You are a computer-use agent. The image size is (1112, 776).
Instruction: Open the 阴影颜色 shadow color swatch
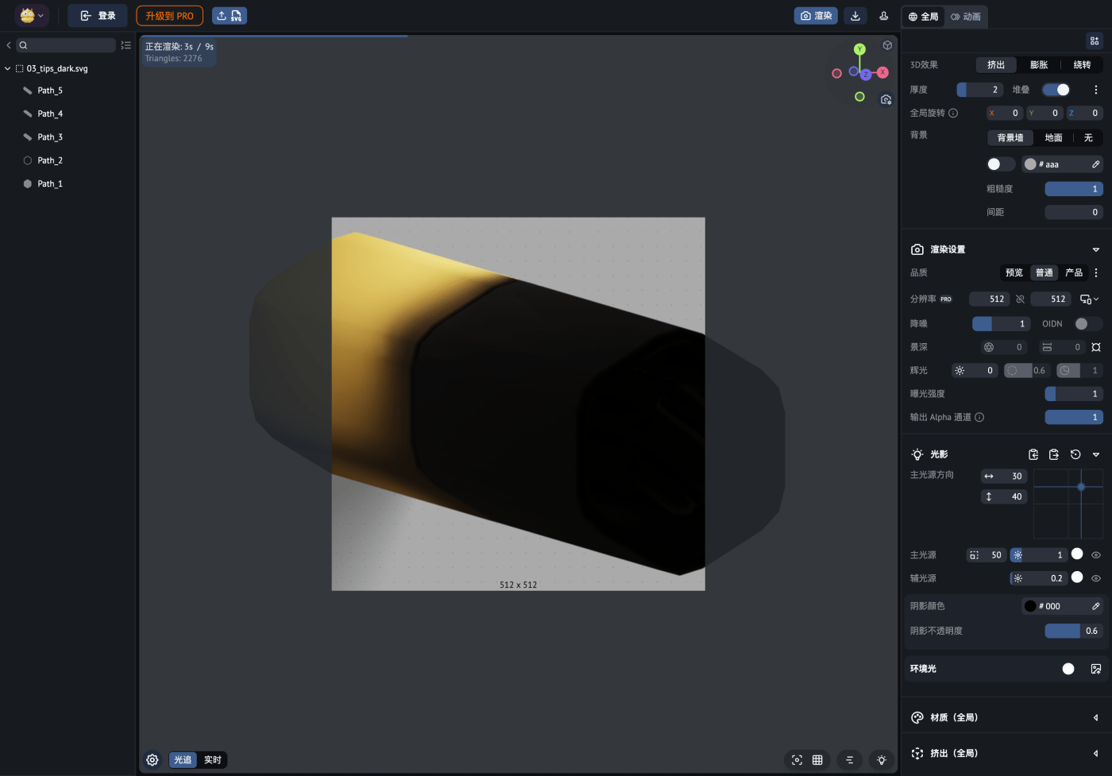point(1030,606)
